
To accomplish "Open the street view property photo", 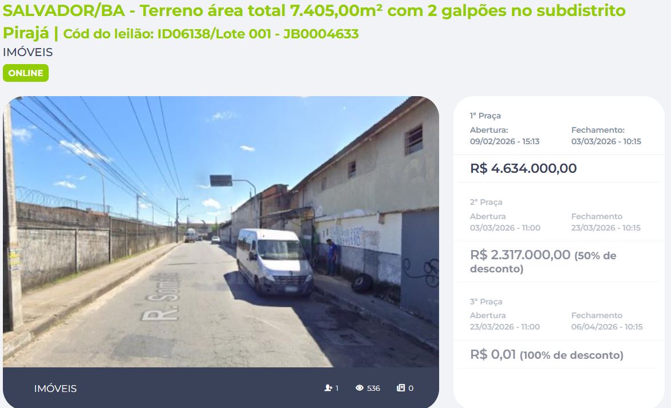I will 221,232.
